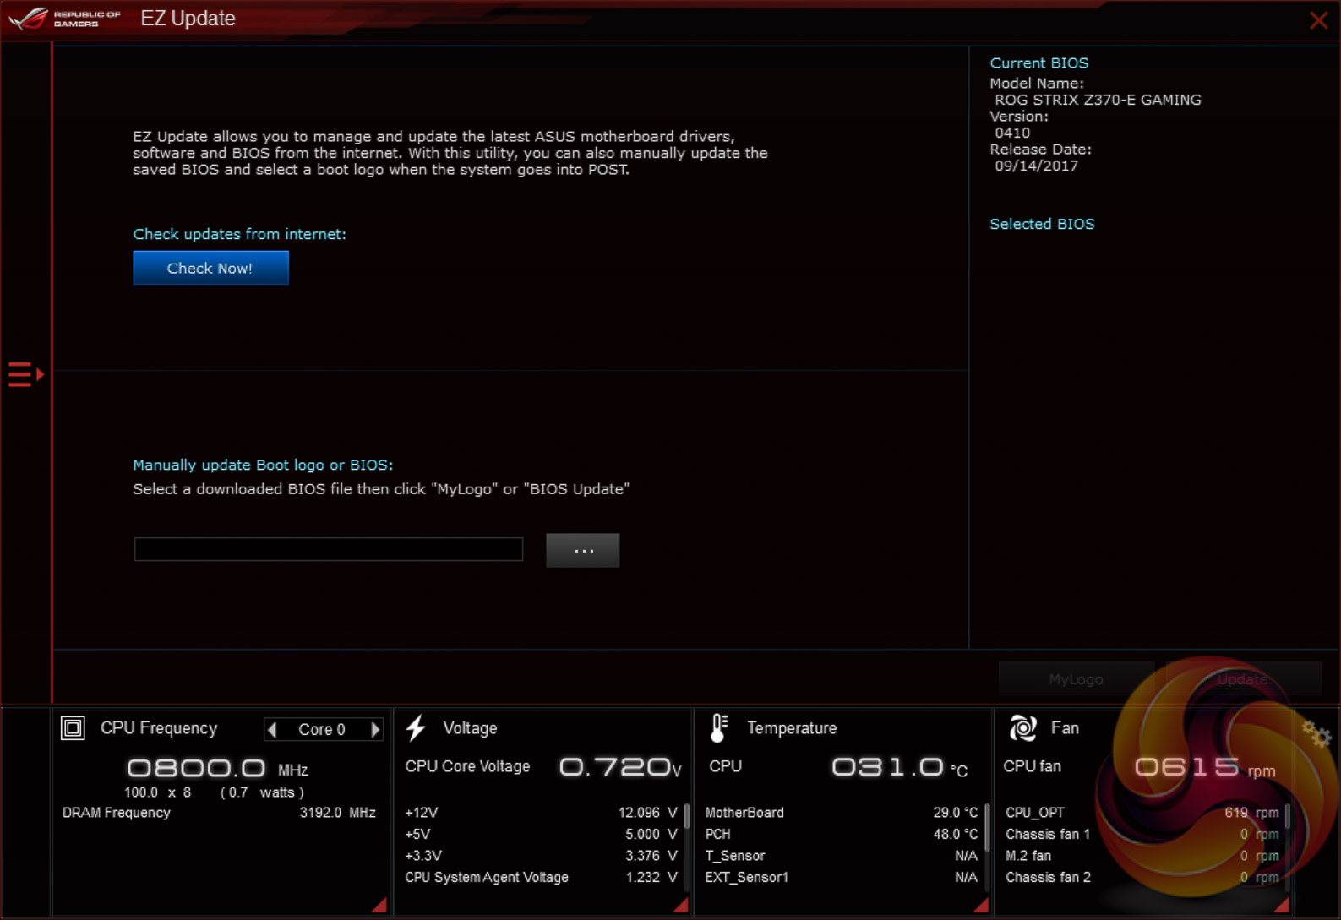This screenshot has height=920, width=1341.
Task: Browse for BIOS file with ellipsis button
Action: (583, 550)
